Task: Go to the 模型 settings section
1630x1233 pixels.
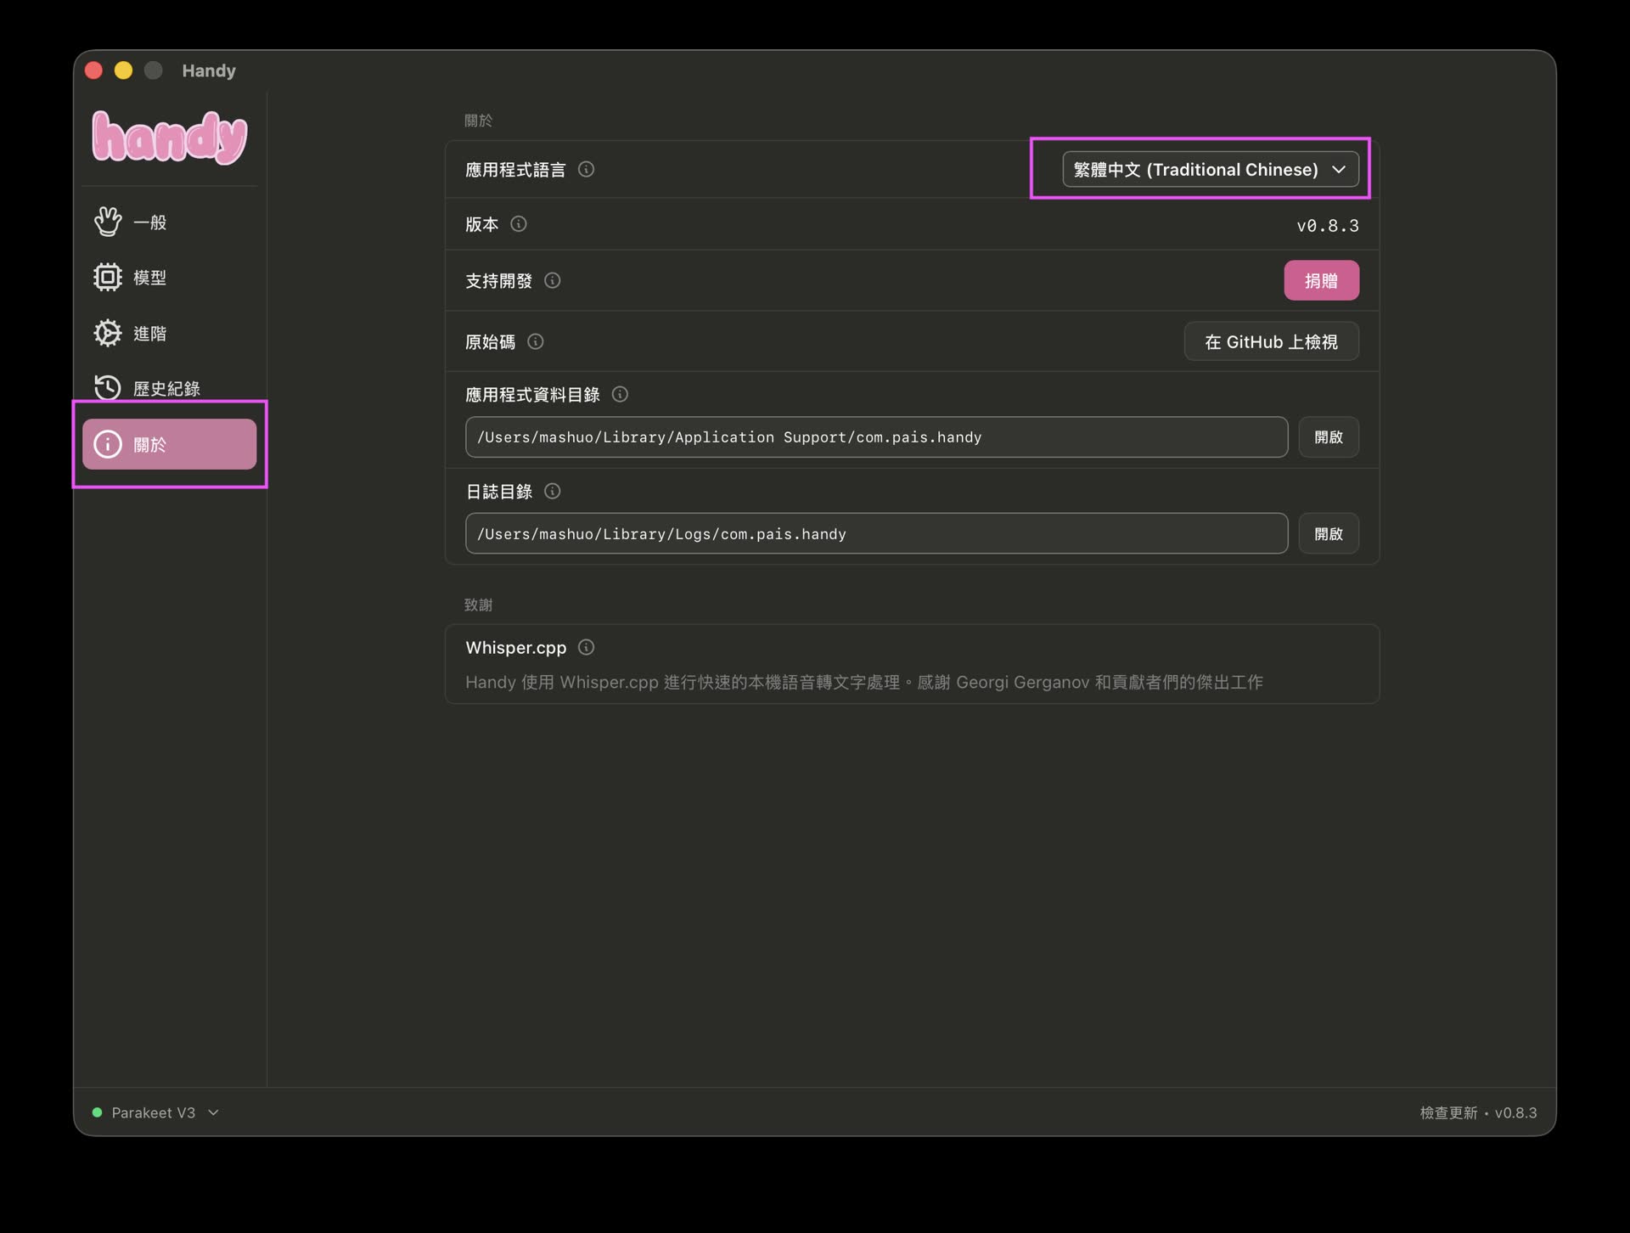Action: (x=169, y=277)
